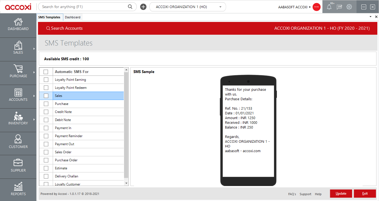Select the Purchase Order row
Image resolution: width=379 pixels, height=201 pixels.
(82, 160)
